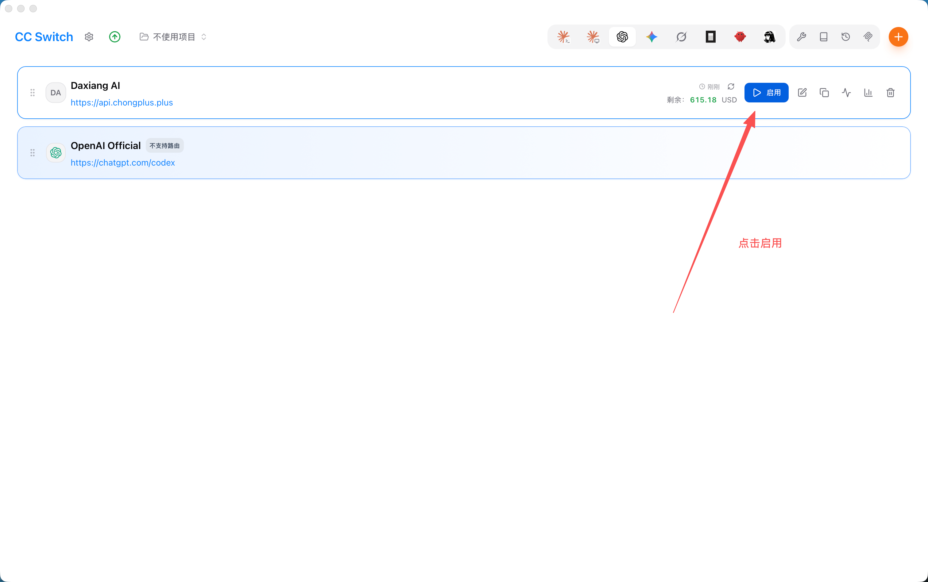Switch to the Claude Code terminal tab
Image resolution: width=928 pixels, height=582 pixels.
point(563,37)
